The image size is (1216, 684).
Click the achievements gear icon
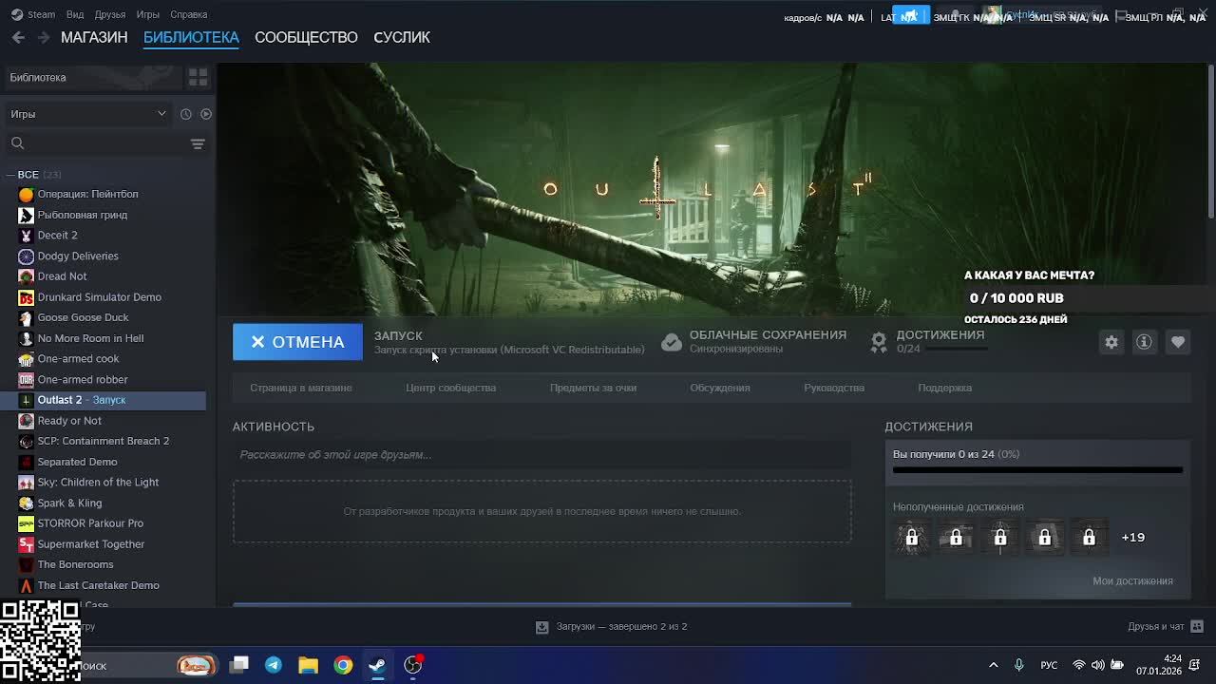(879, 342)
